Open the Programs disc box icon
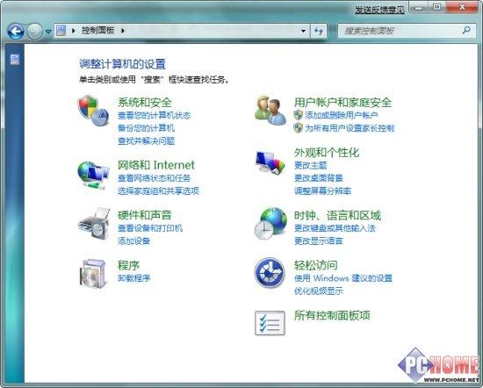Image resolution: width=483 pixels, height=388 pixels. click(93, 274)
